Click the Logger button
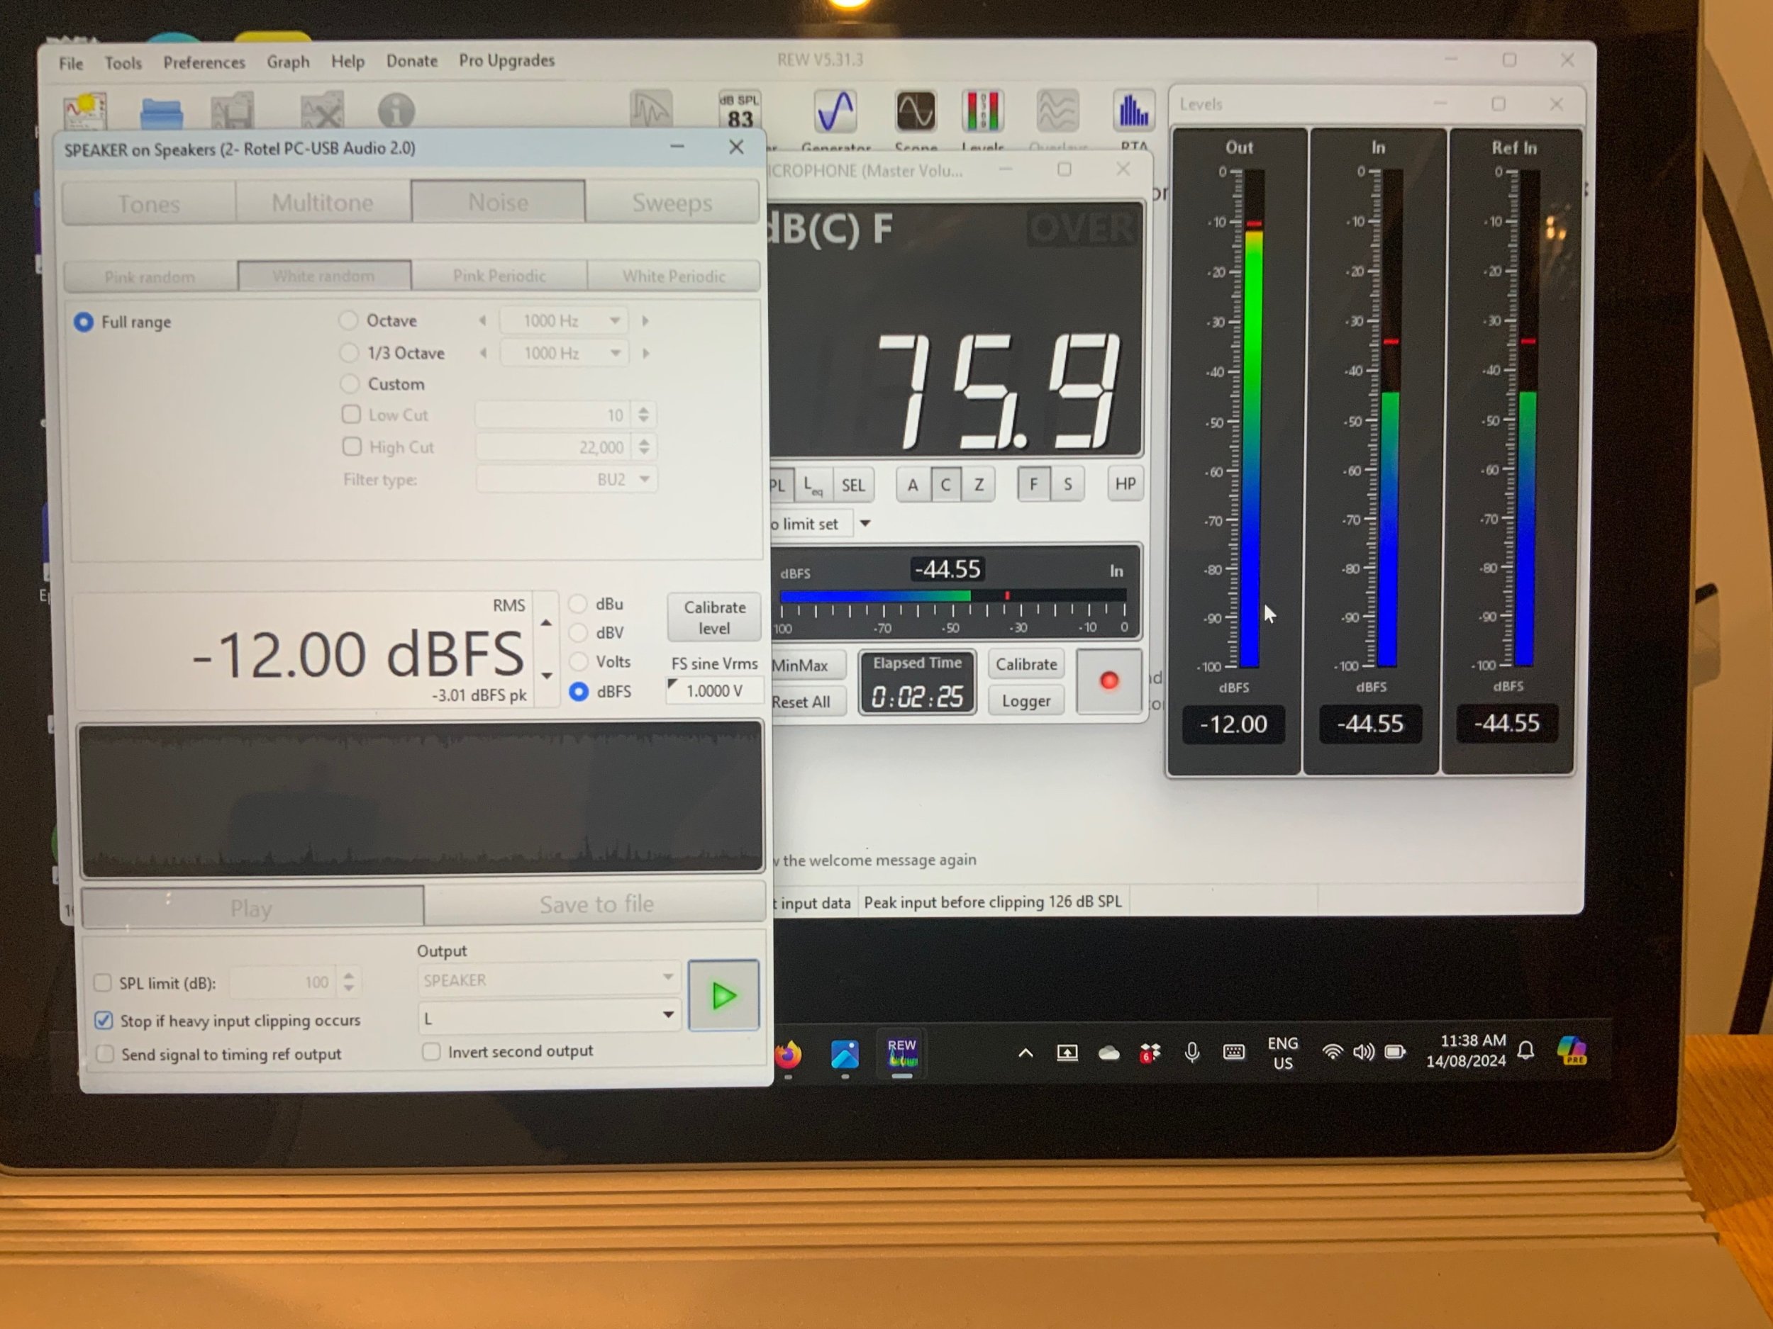 click(1026, 701)
